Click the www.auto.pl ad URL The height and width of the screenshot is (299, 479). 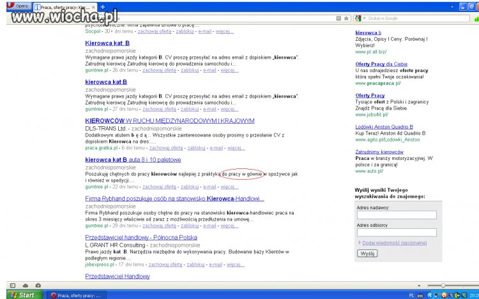[x=369, y=171]
